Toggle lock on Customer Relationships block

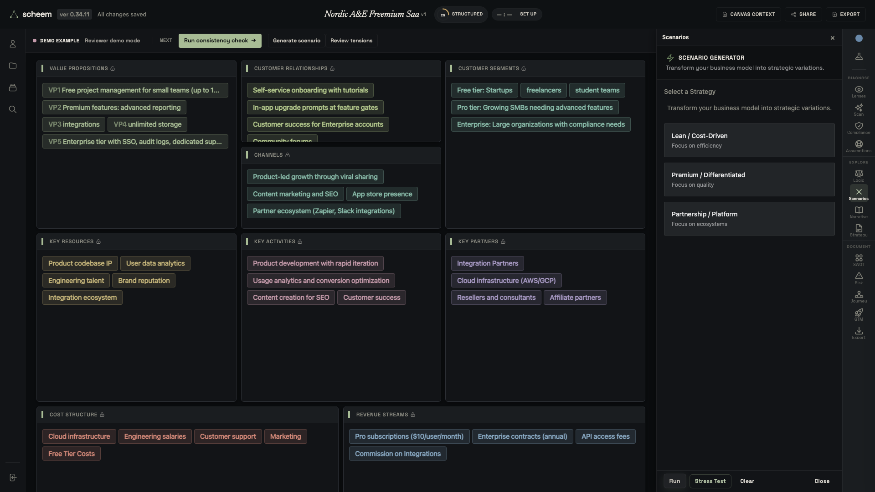(332, 68)
